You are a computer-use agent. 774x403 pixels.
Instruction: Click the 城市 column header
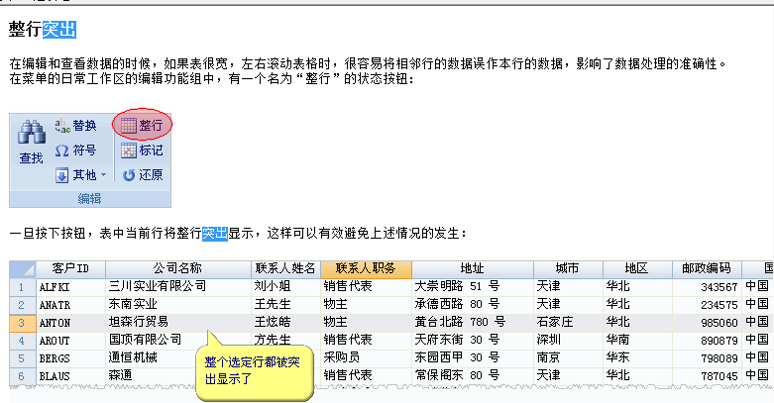[567, 268]
